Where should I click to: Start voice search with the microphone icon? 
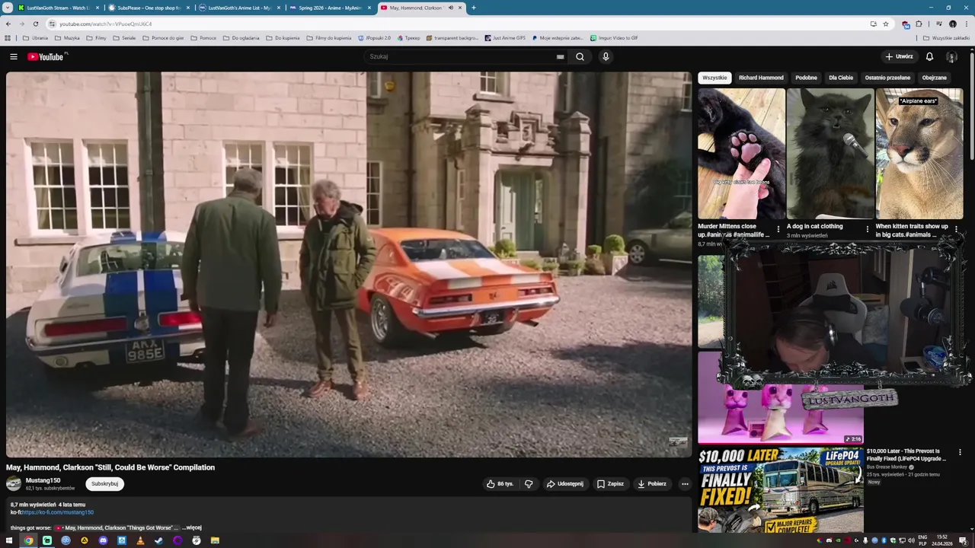[x=606, y=56]
